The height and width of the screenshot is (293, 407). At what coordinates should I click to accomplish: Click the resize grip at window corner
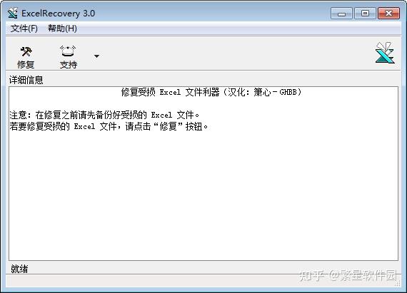point(398,284)
